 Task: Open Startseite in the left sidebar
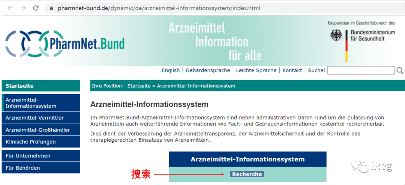pos(41,86)
